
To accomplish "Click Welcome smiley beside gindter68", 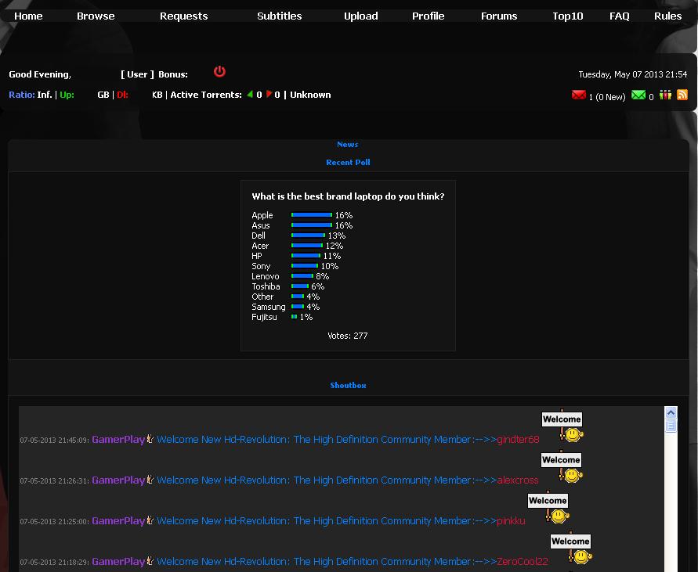I will coord(563,426).
